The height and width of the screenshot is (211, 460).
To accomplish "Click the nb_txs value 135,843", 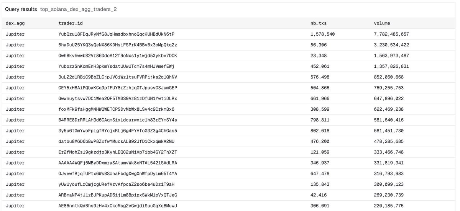I will click(x=320, y=184).
